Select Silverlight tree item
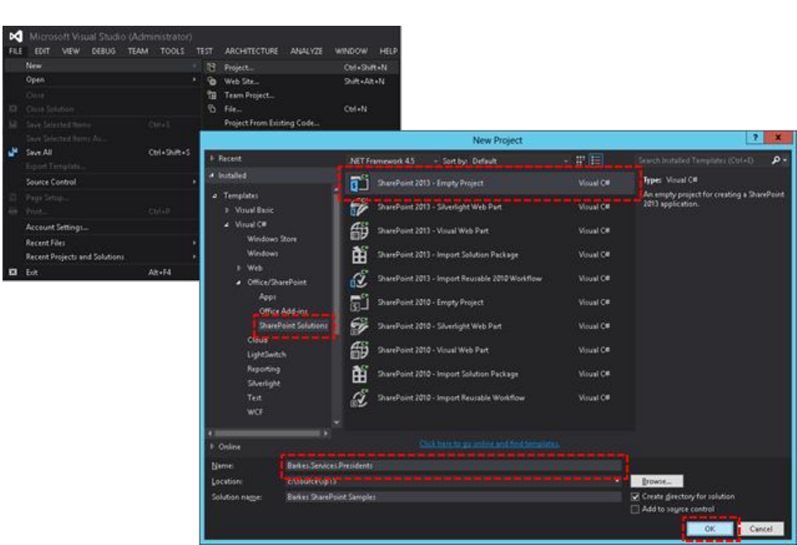Viewport: 797px width, 545px height. coord(263,384)
